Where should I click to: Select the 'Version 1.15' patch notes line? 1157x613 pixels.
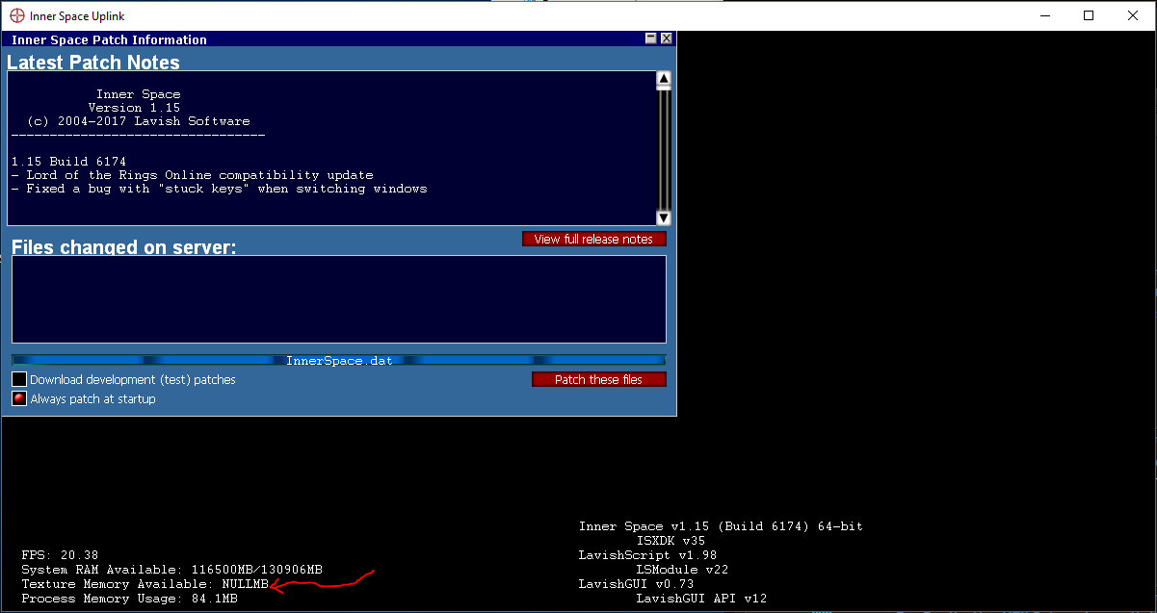[135, 108]
